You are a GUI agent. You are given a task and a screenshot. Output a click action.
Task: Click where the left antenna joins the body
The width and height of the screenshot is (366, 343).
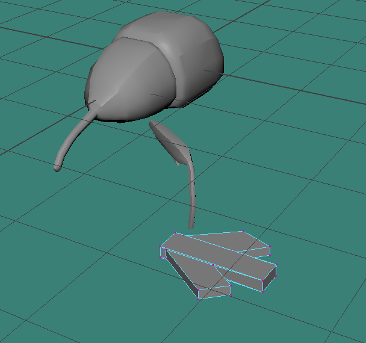coord(93,109)
